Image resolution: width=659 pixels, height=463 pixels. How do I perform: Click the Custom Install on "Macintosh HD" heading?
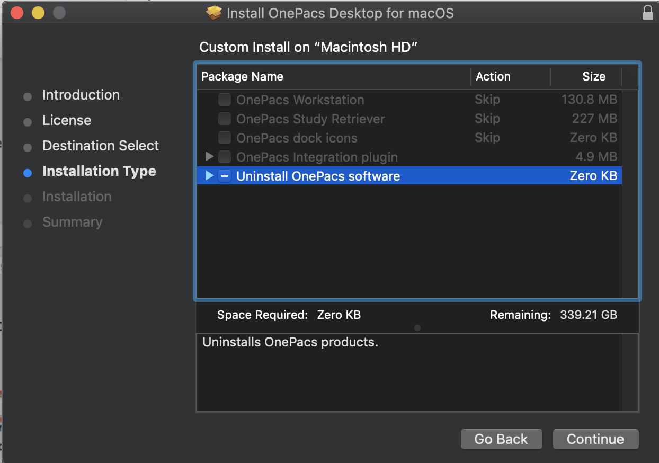(x=309, y=47)
